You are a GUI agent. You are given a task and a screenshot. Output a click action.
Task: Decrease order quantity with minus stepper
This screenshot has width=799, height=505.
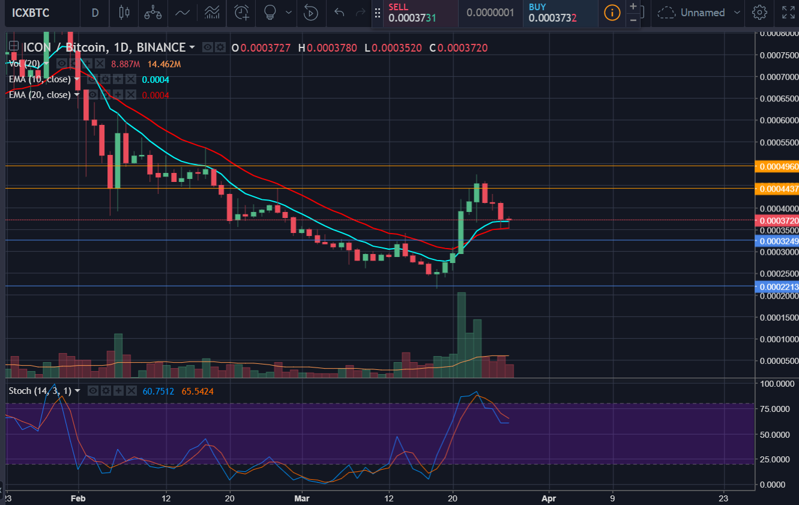633,19
